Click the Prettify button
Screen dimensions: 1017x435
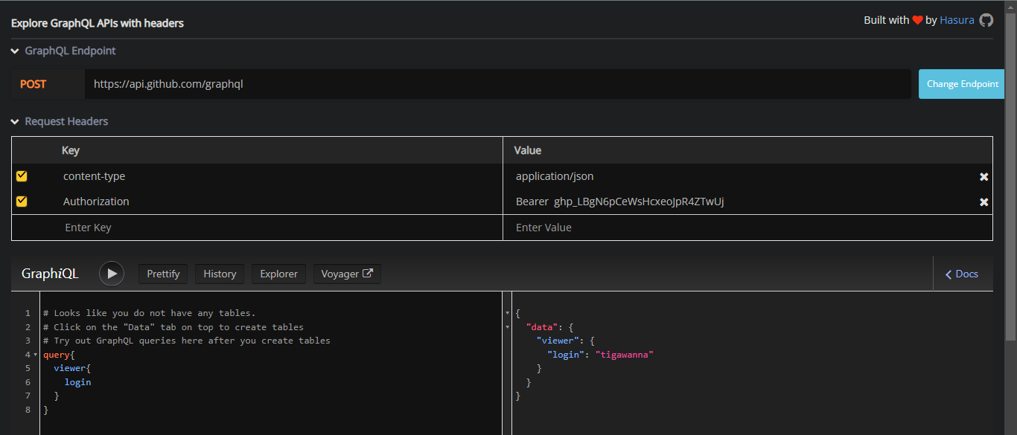[163, 274]
